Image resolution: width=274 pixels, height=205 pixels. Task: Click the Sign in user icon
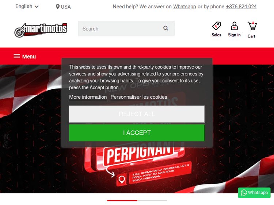(234, 26)
